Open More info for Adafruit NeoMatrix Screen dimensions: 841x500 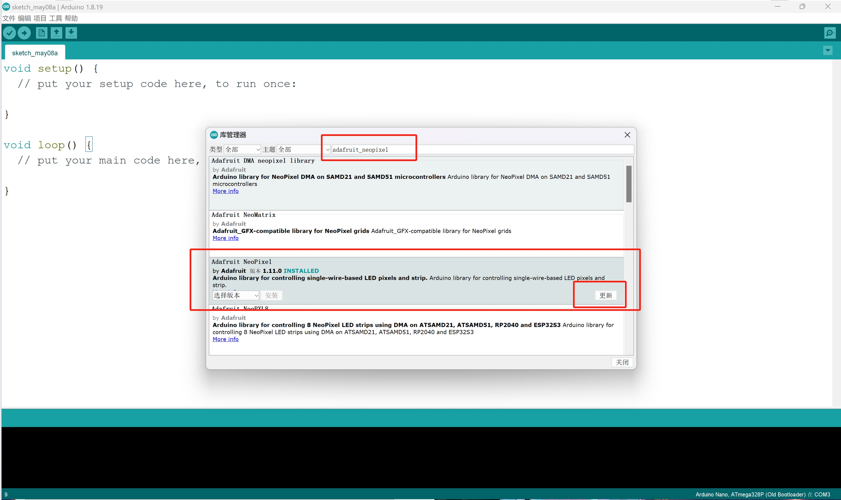click(225, 238)
